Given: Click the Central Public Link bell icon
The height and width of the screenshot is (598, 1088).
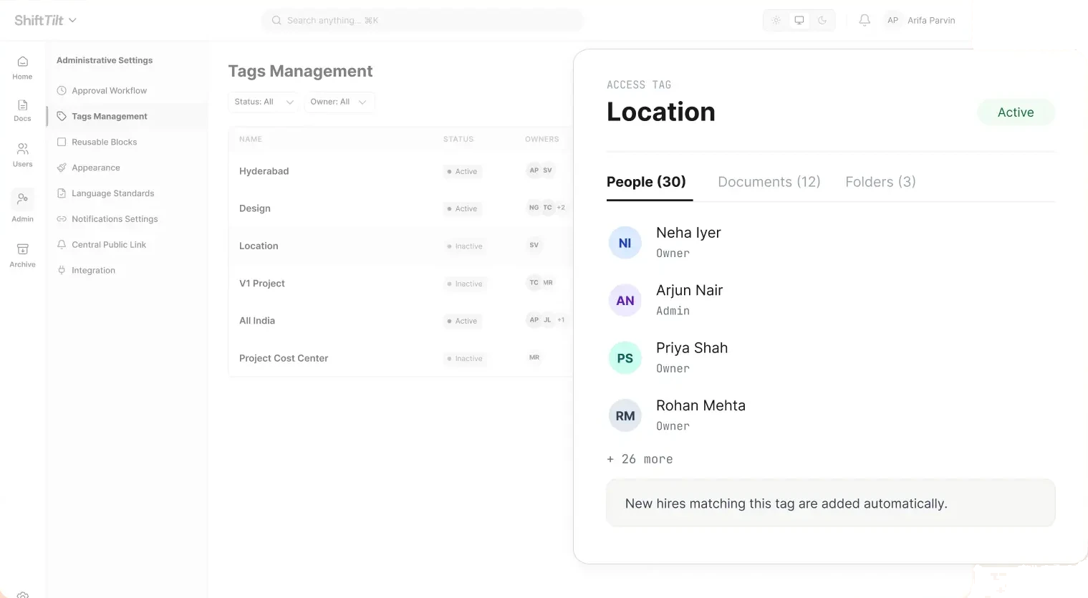Looking at the screenshot, I should coord(62,245).
